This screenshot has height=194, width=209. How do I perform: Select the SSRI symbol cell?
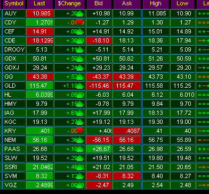click(14, 167)
